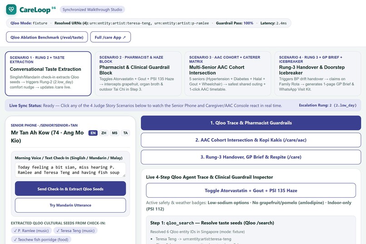Switch senior phone language to TA
This screenshot has width=366, height=244.
click(x=126, y=133)
